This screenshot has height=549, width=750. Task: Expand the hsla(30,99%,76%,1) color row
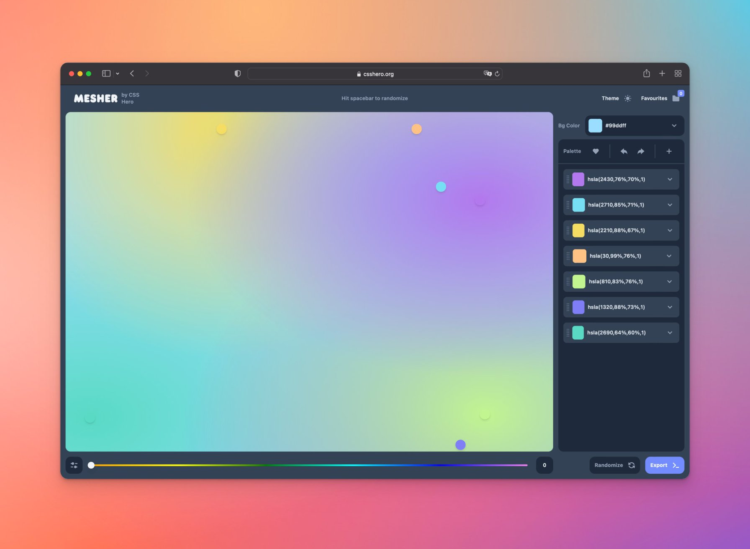[x=669, y=256]
